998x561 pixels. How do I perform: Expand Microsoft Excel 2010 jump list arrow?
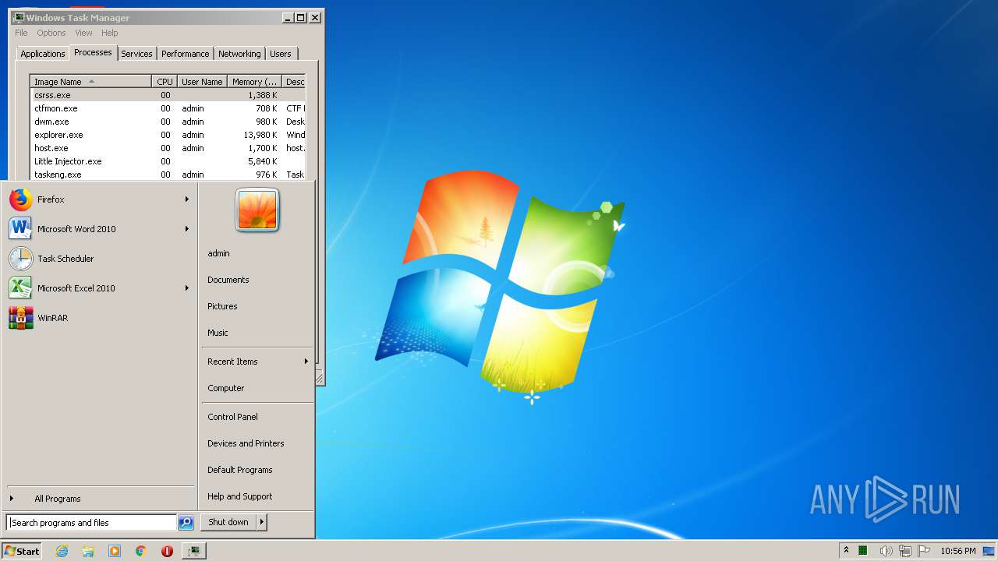click(x=187, y=288)
